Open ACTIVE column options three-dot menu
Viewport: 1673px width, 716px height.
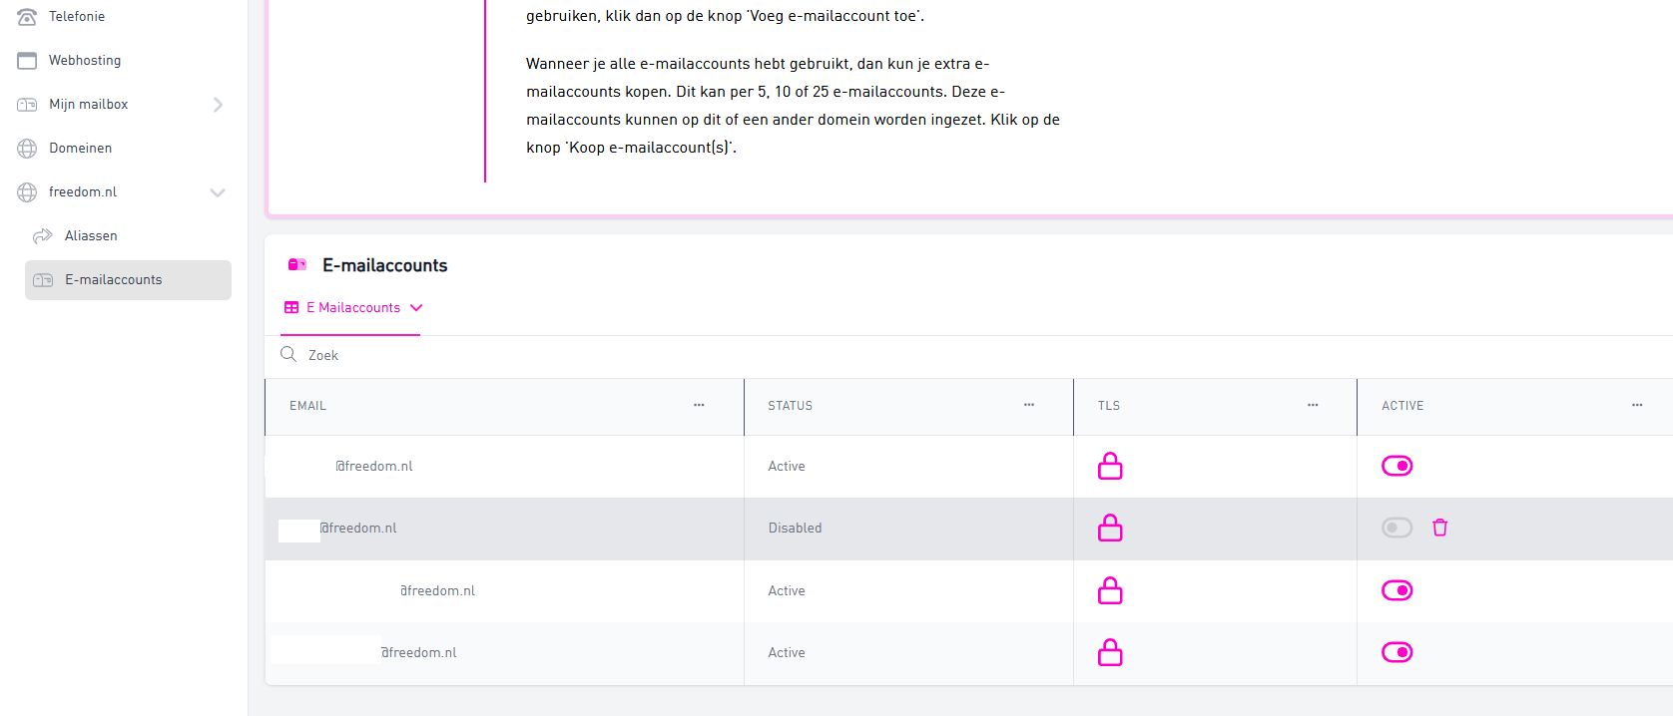[x=1637, y=405]
